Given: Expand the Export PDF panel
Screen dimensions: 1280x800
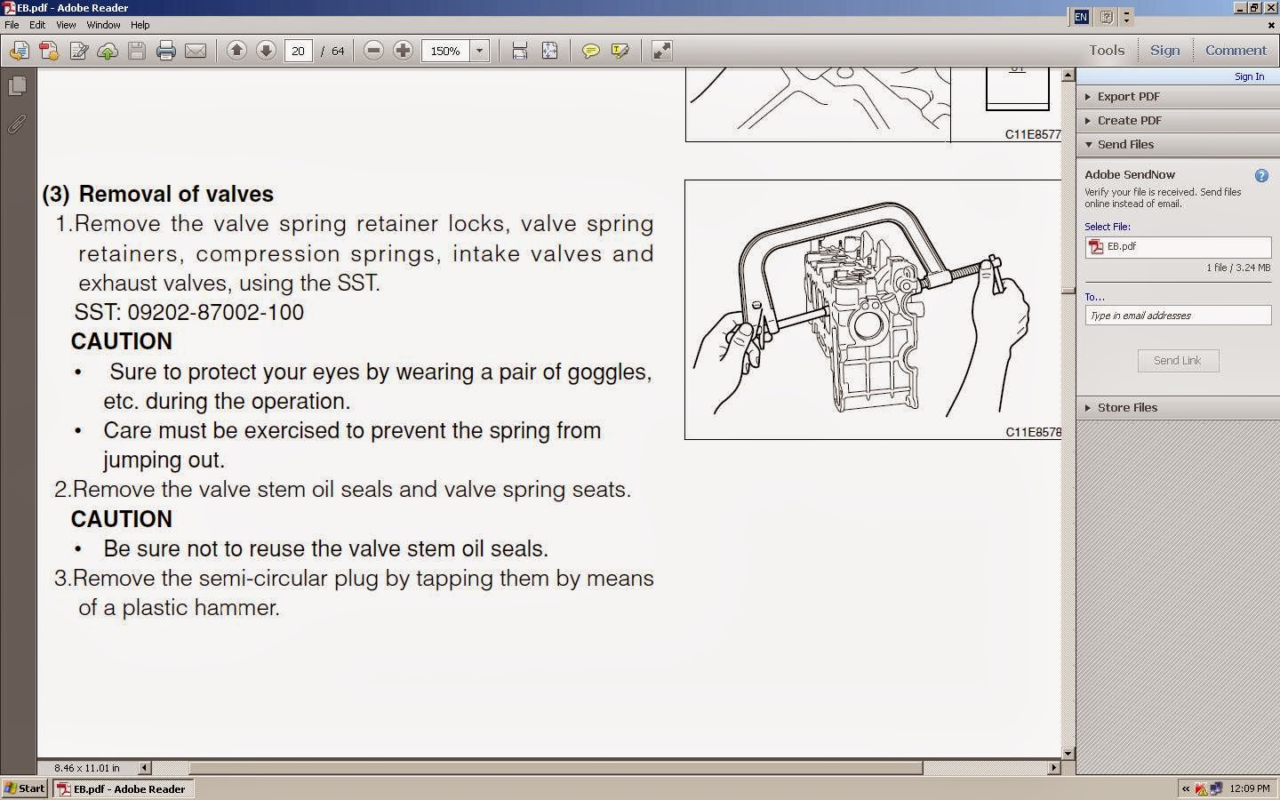Looking at the screenshot, I should 1178,97.
